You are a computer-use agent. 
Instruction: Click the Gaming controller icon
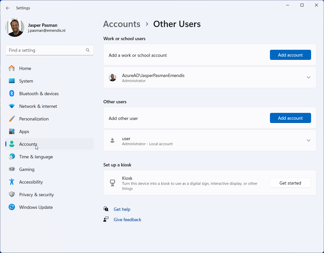[x=12, y=169]
